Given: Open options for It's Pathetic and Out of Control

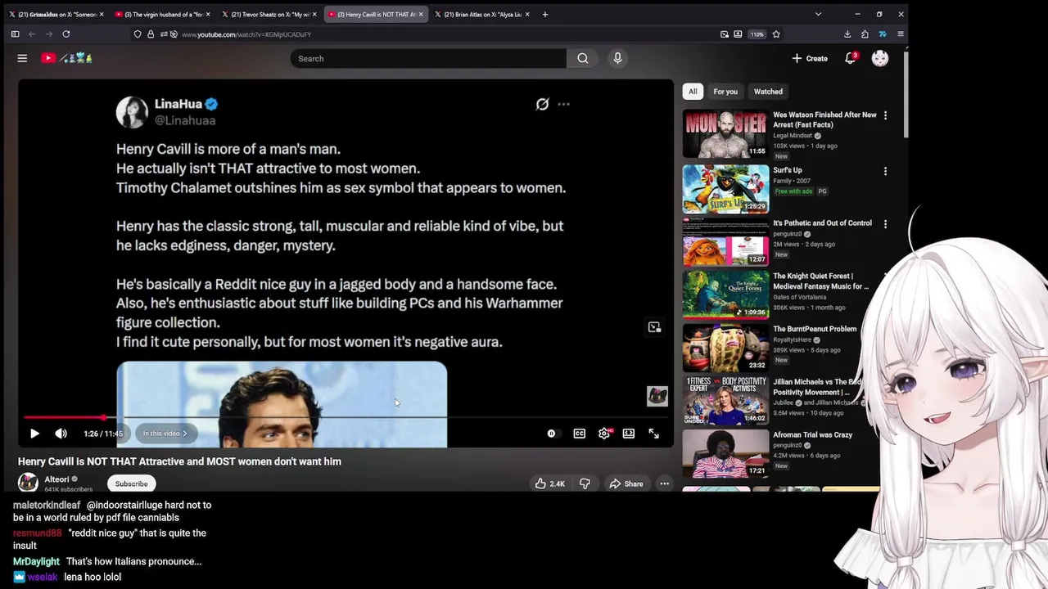Looking at the screenshot, I should click(885, 223).
